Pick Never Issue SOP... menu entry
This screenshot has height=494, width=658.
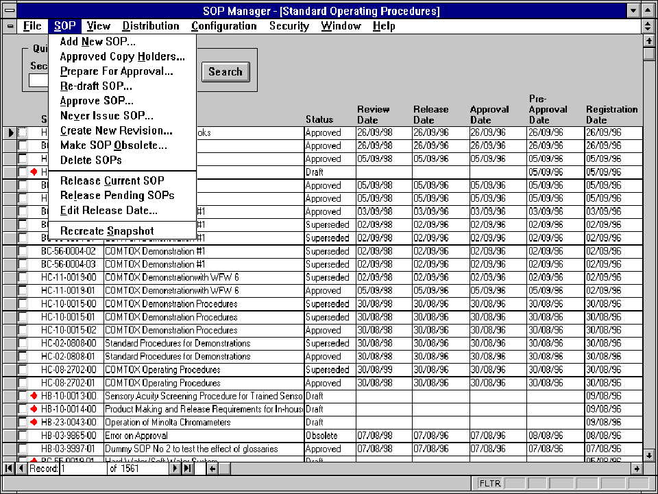(x=123, y=115)
